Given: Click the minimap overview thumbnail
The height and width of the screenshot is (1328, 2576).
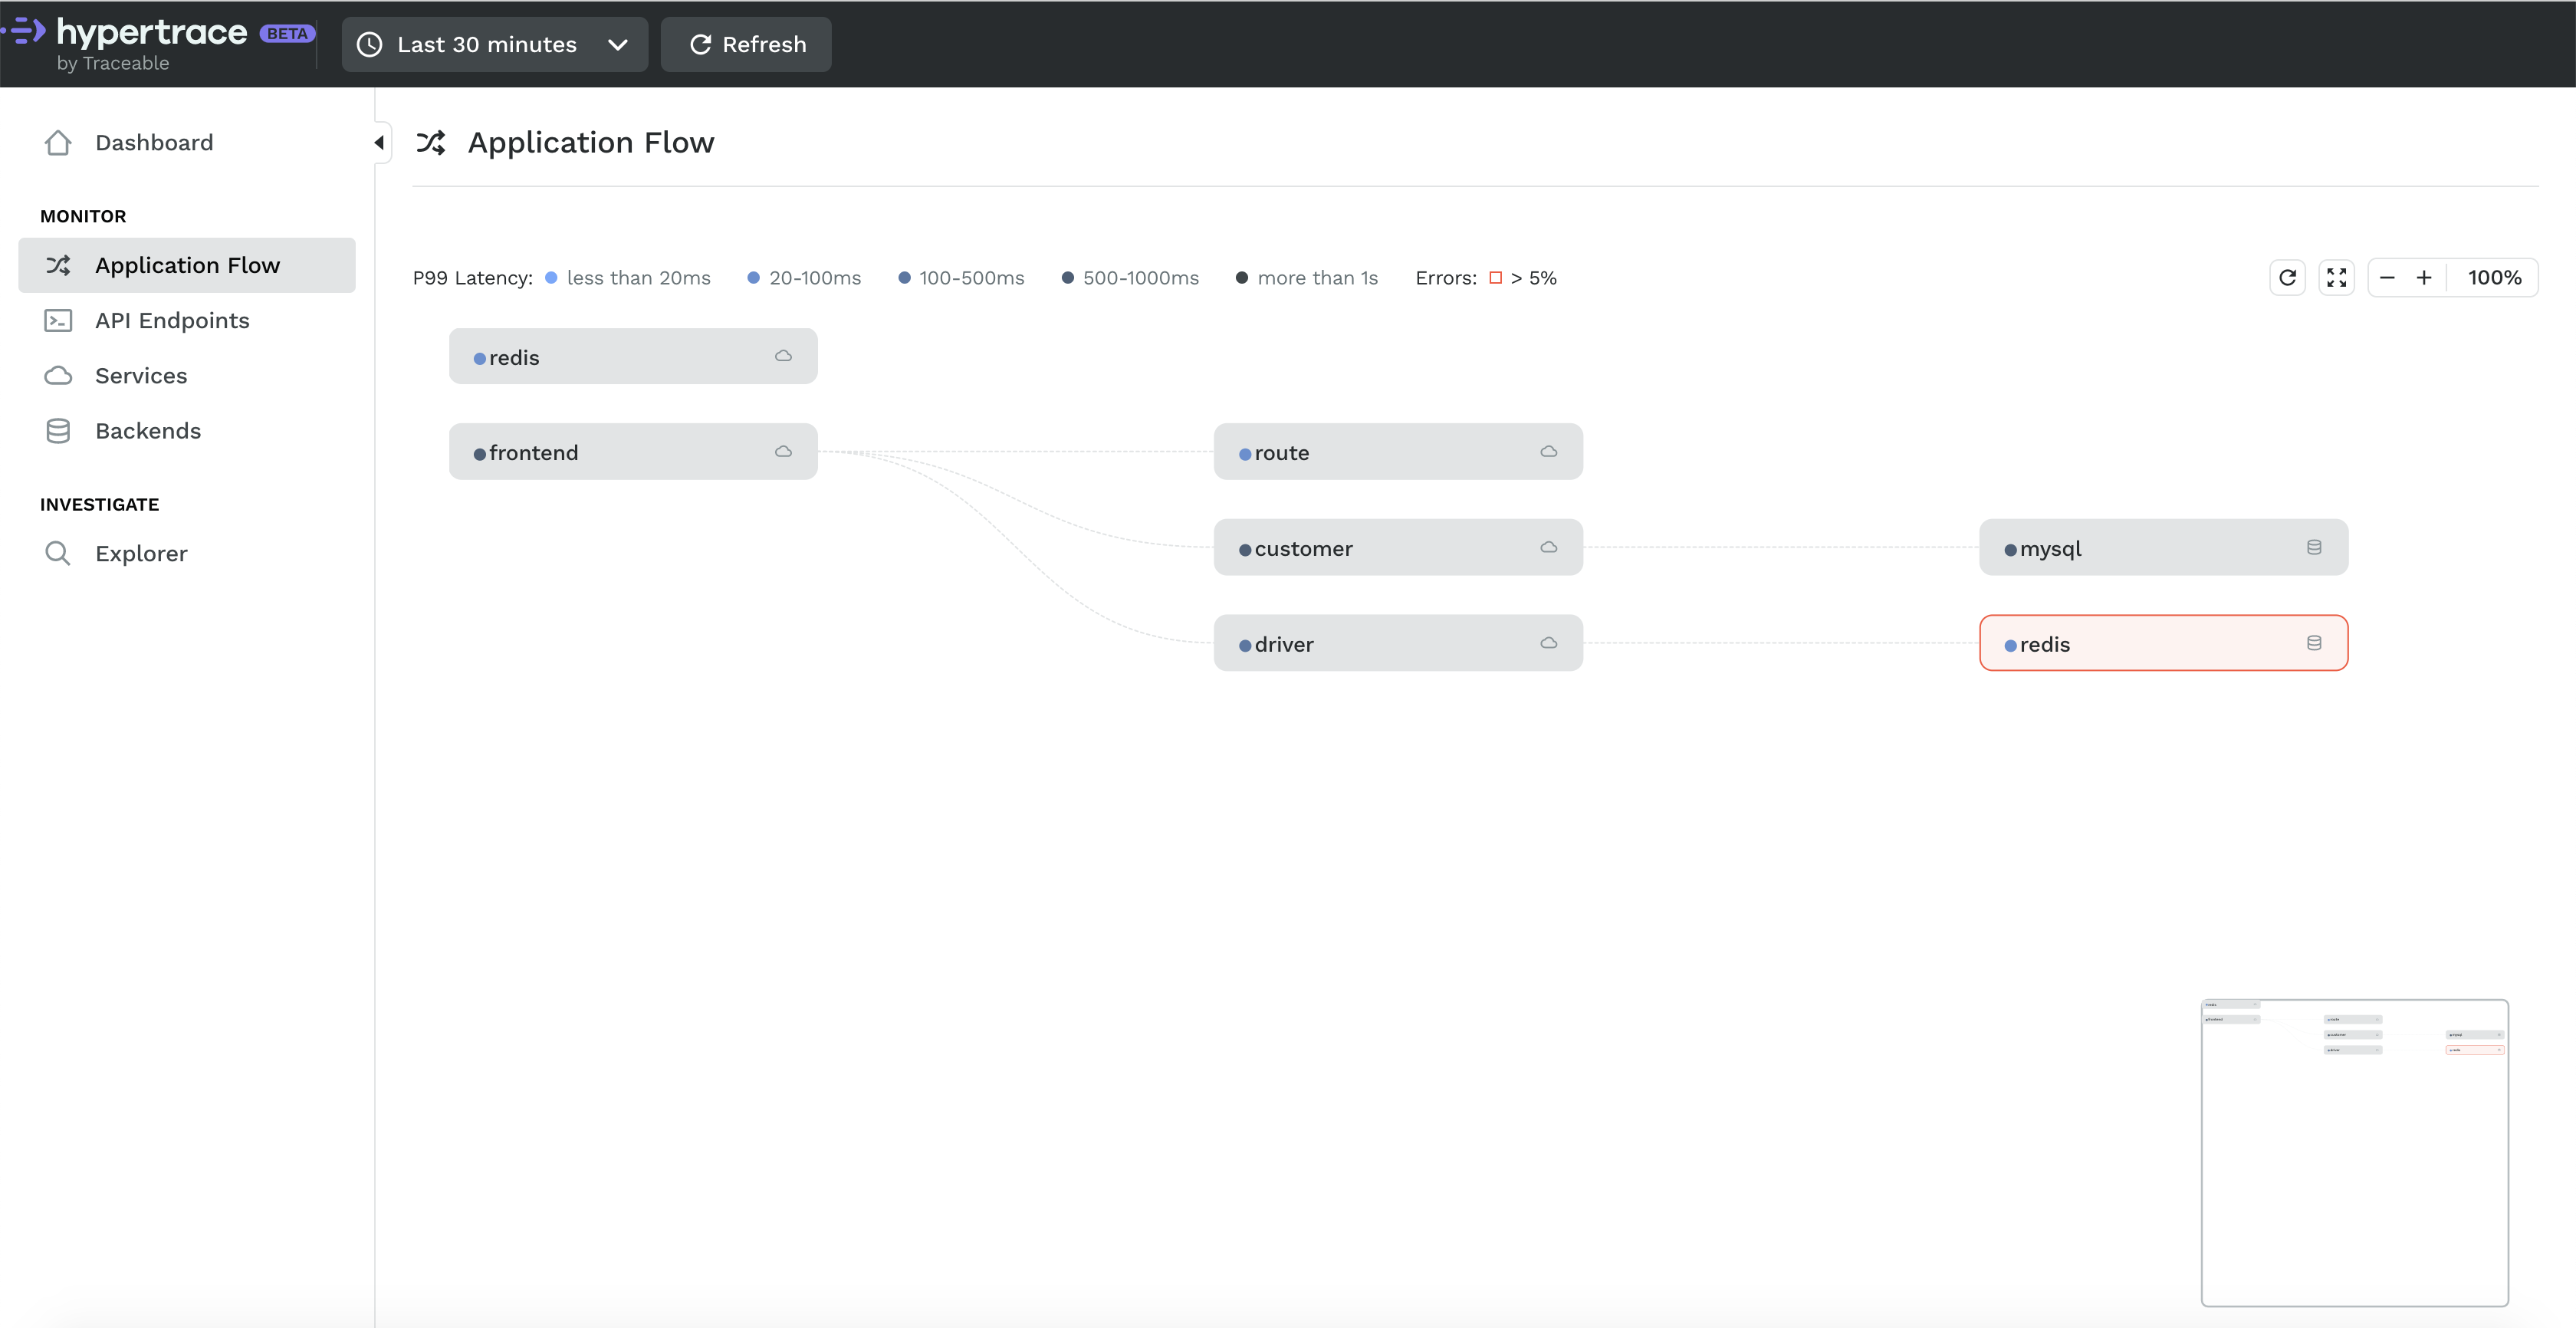Looking at the screenshot, I should pos(2354,1152).
